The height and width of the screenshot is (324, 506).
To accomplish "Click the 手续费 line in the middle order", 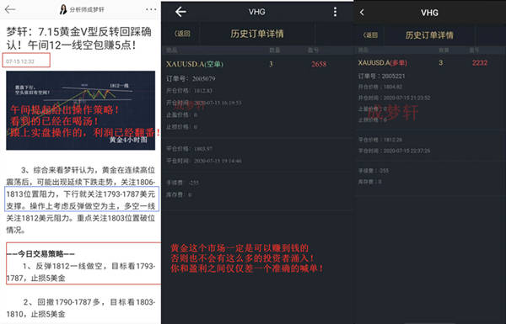I will click(183, 183).
